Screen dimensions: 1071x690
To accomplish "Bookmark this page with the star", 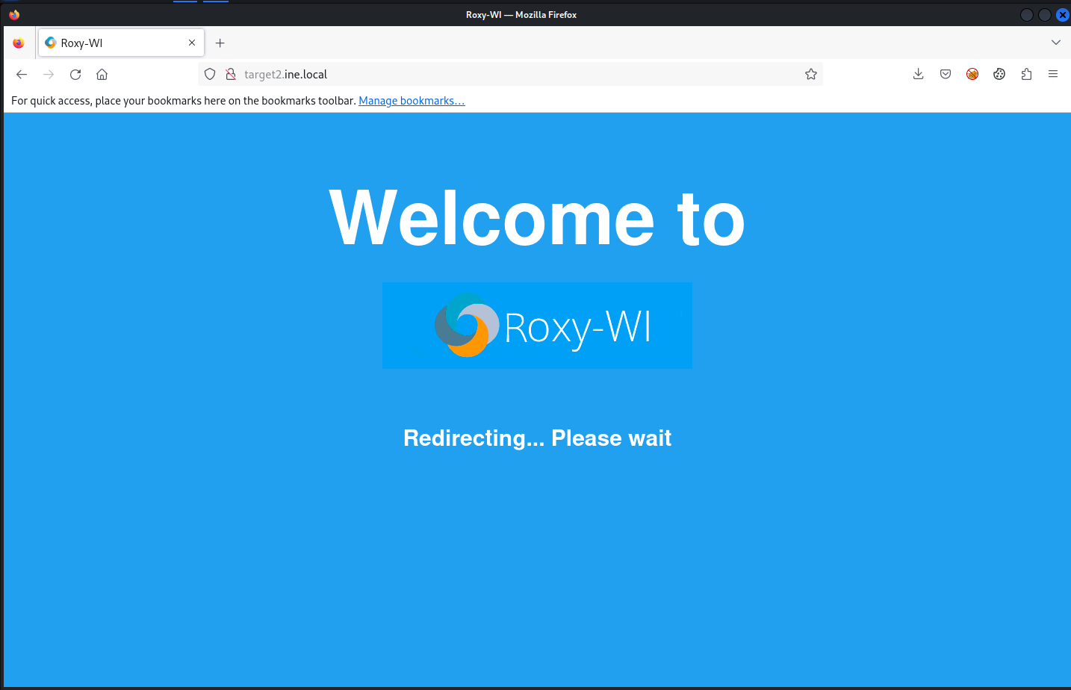I will 811,74.
